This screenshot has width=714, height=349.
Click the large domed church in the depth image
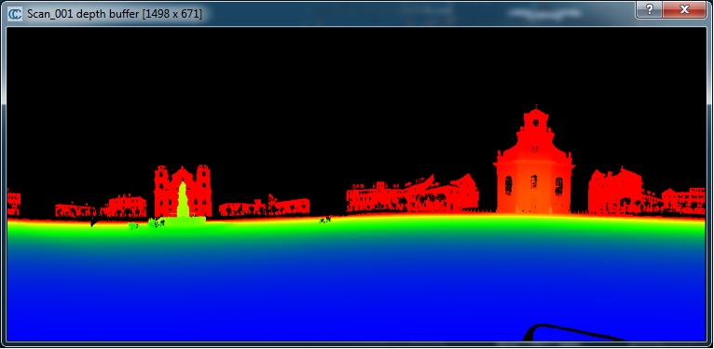tap(534, 160)
